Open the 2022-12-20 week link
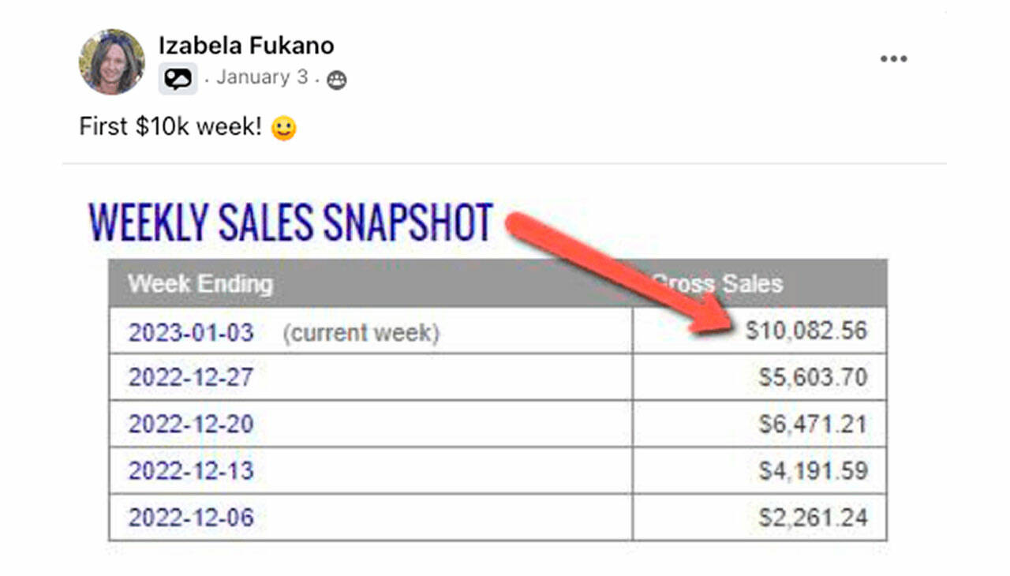Viewport: 1010px width, 576px height. 191,425
